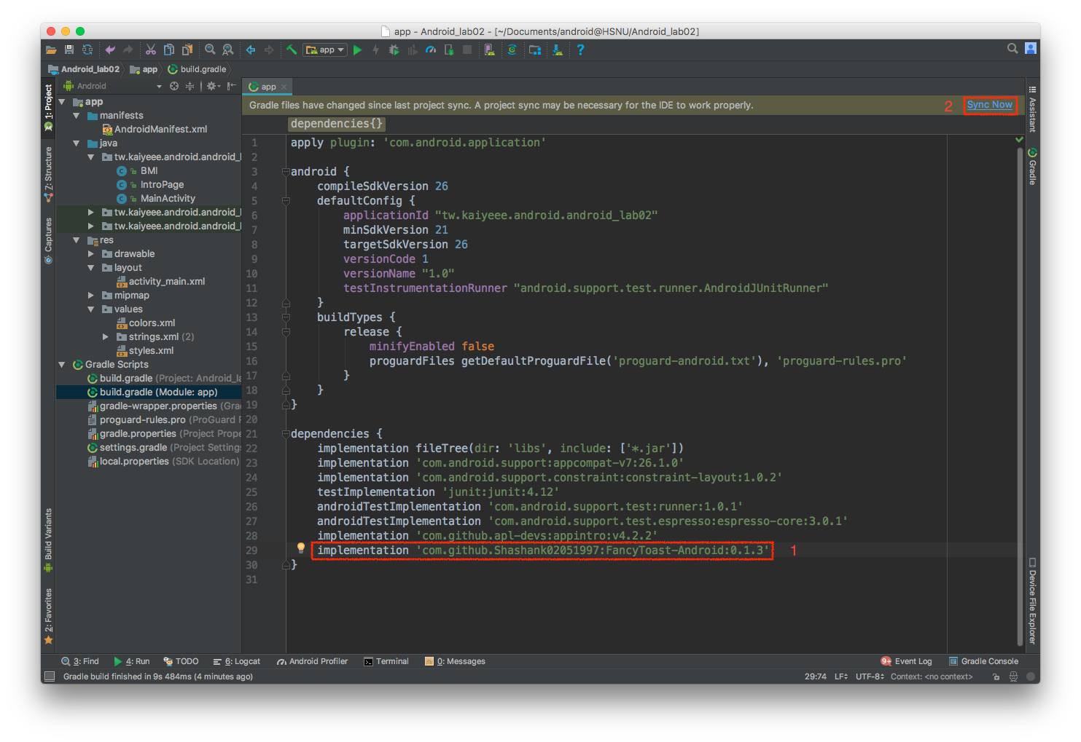Select MainActivity class in project tree
The image size is (1081, 742).
(x=156, y=198)
